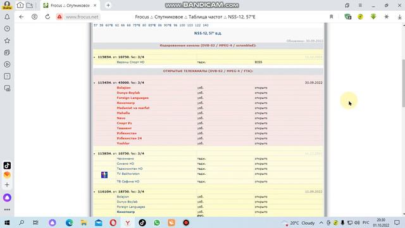405x228 pixels.
Task: Open Bandicam recorder taskbar icon
Action: click(x=186, y=222)
